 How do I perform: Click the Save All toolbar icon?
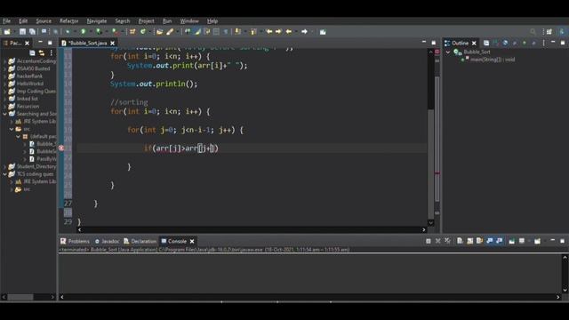32,32
